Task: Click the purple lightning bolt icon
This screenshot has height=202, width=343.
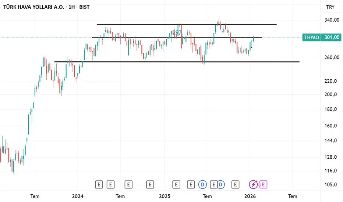Action: tap(254, 184)
